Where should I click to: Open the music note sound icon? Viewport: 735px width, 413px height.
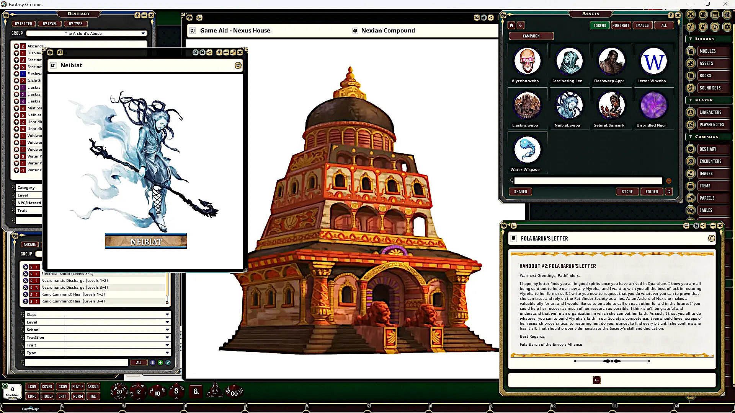click(715, 27)
